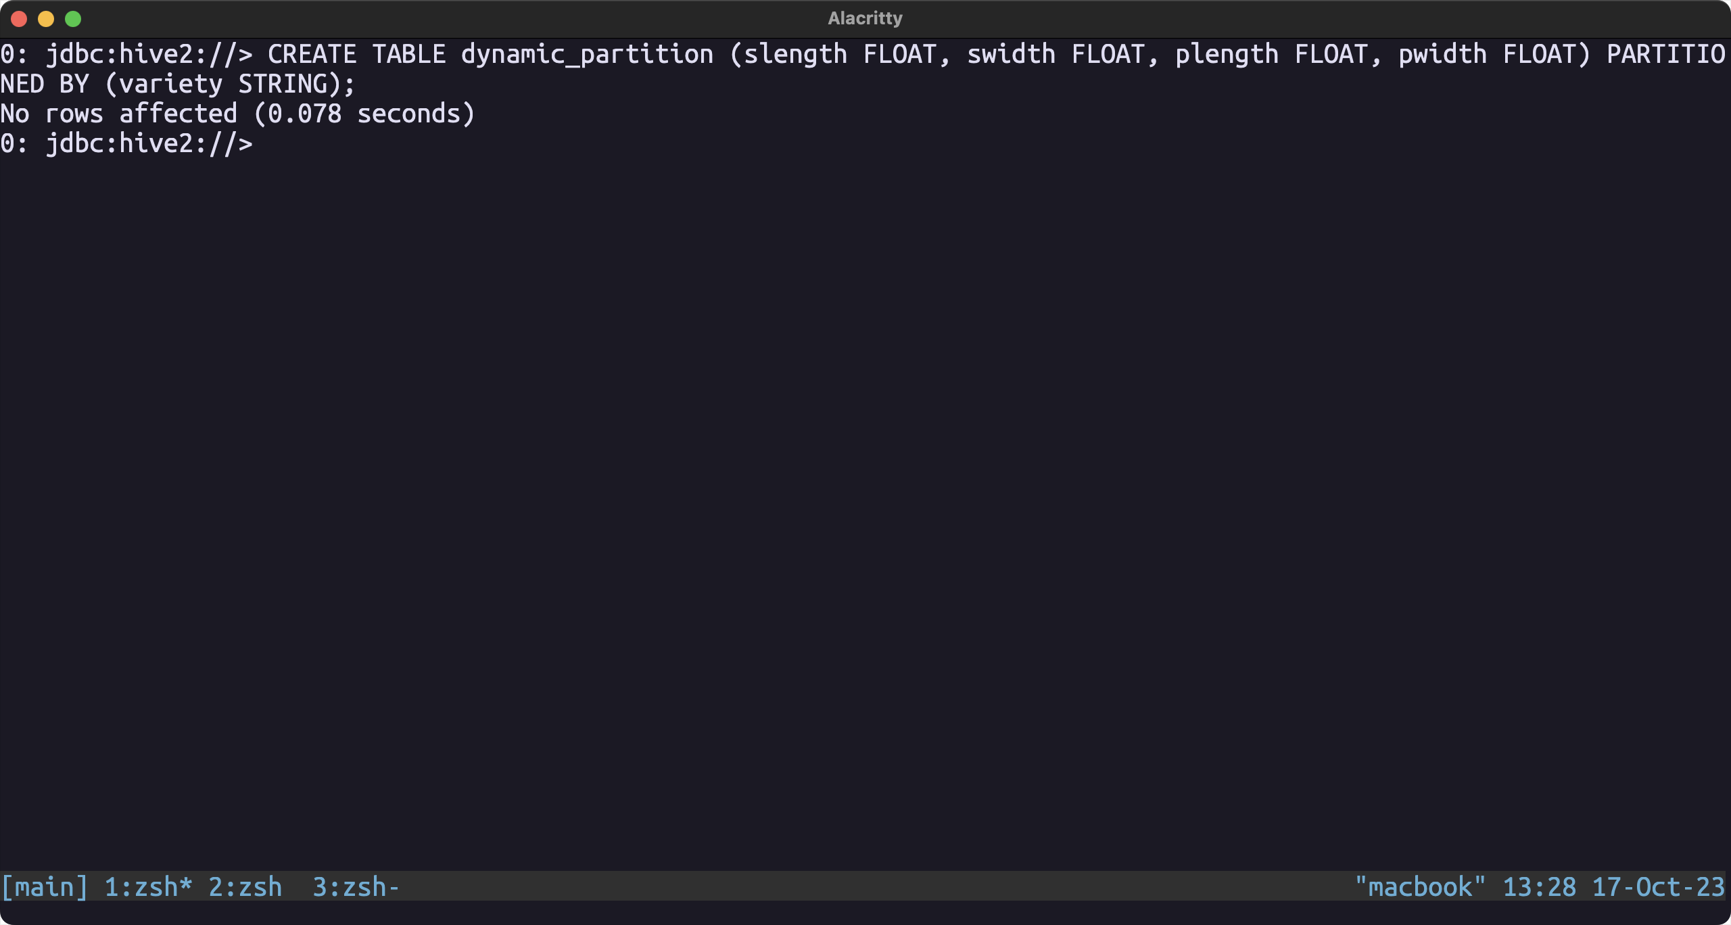The width and height of the screenshot is (1731, 925).
Task: Click the 17-Oct-23 date in status bar
Action: tap(1659, 886)
